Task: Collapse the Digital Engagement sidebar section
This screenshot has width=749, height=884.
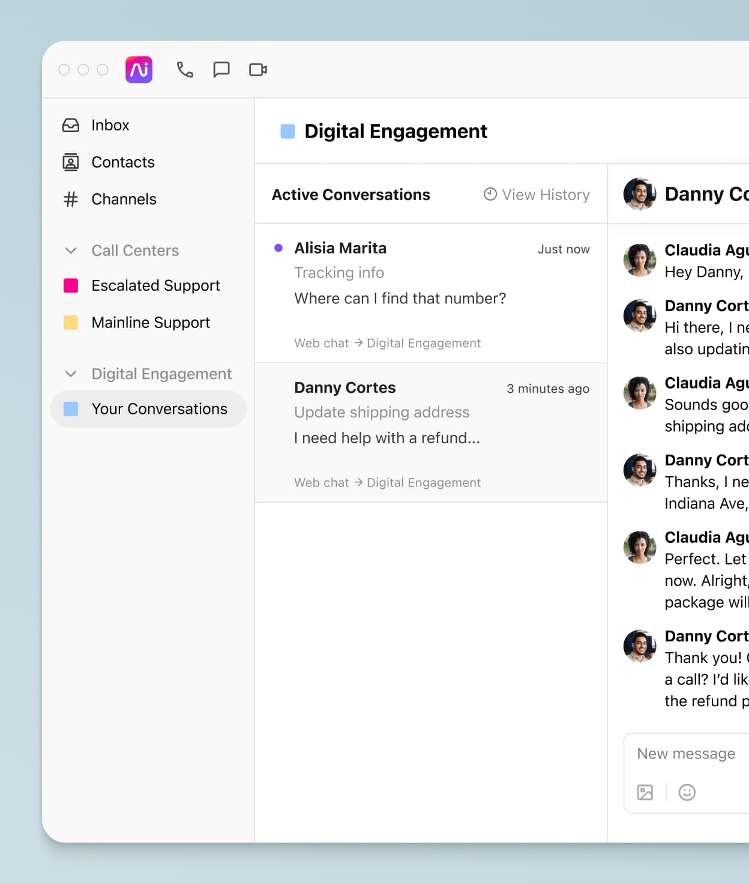Action: [71, 374]
